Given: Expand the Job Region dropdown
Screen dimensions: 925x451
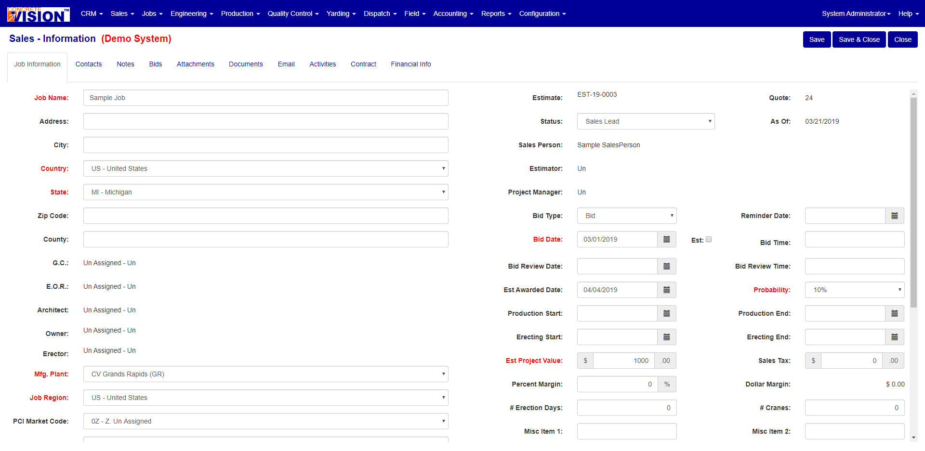Looking at the screenshot, I should pyautogui.click(x=265, y=398).
